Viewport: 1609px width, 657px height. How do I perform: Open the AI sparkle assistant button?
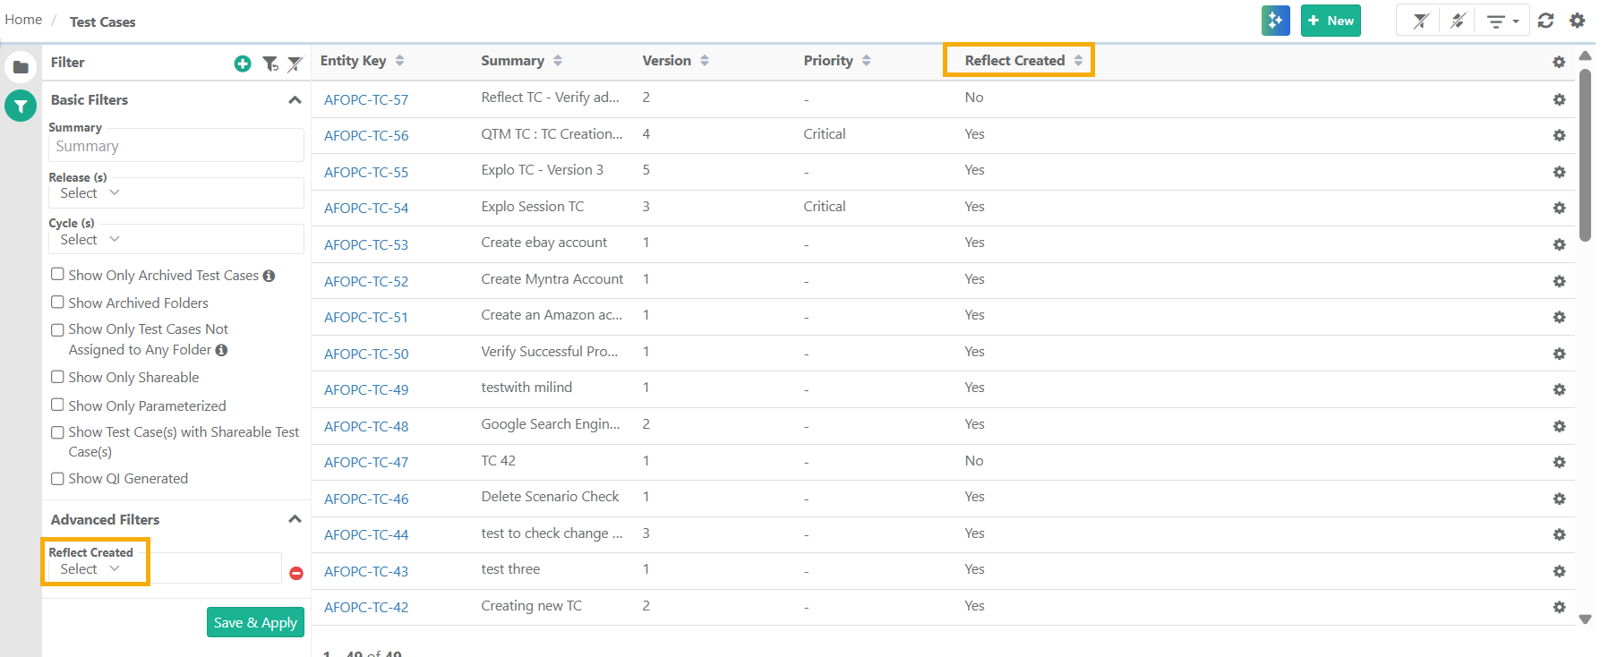[x=1275, y=21]
